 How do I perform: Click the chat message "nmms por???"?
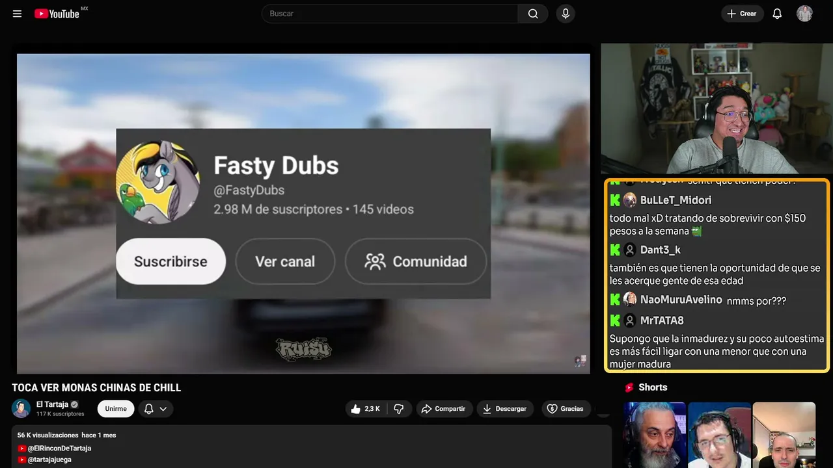pos(756,301)
